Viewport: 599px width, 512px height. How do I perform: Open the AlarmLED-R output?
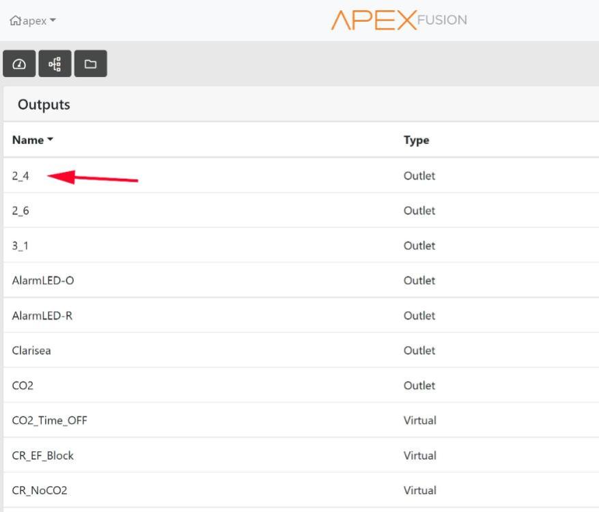click(42, 316)
